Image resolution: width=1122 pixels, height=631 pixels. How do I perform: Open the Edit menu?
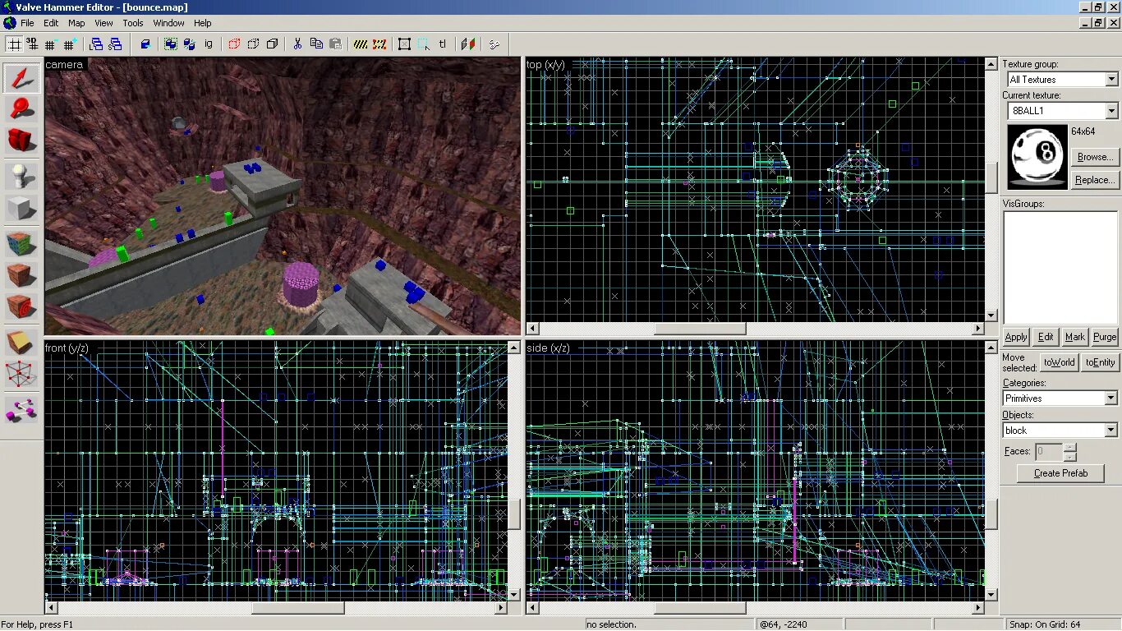tap(51, 23)
